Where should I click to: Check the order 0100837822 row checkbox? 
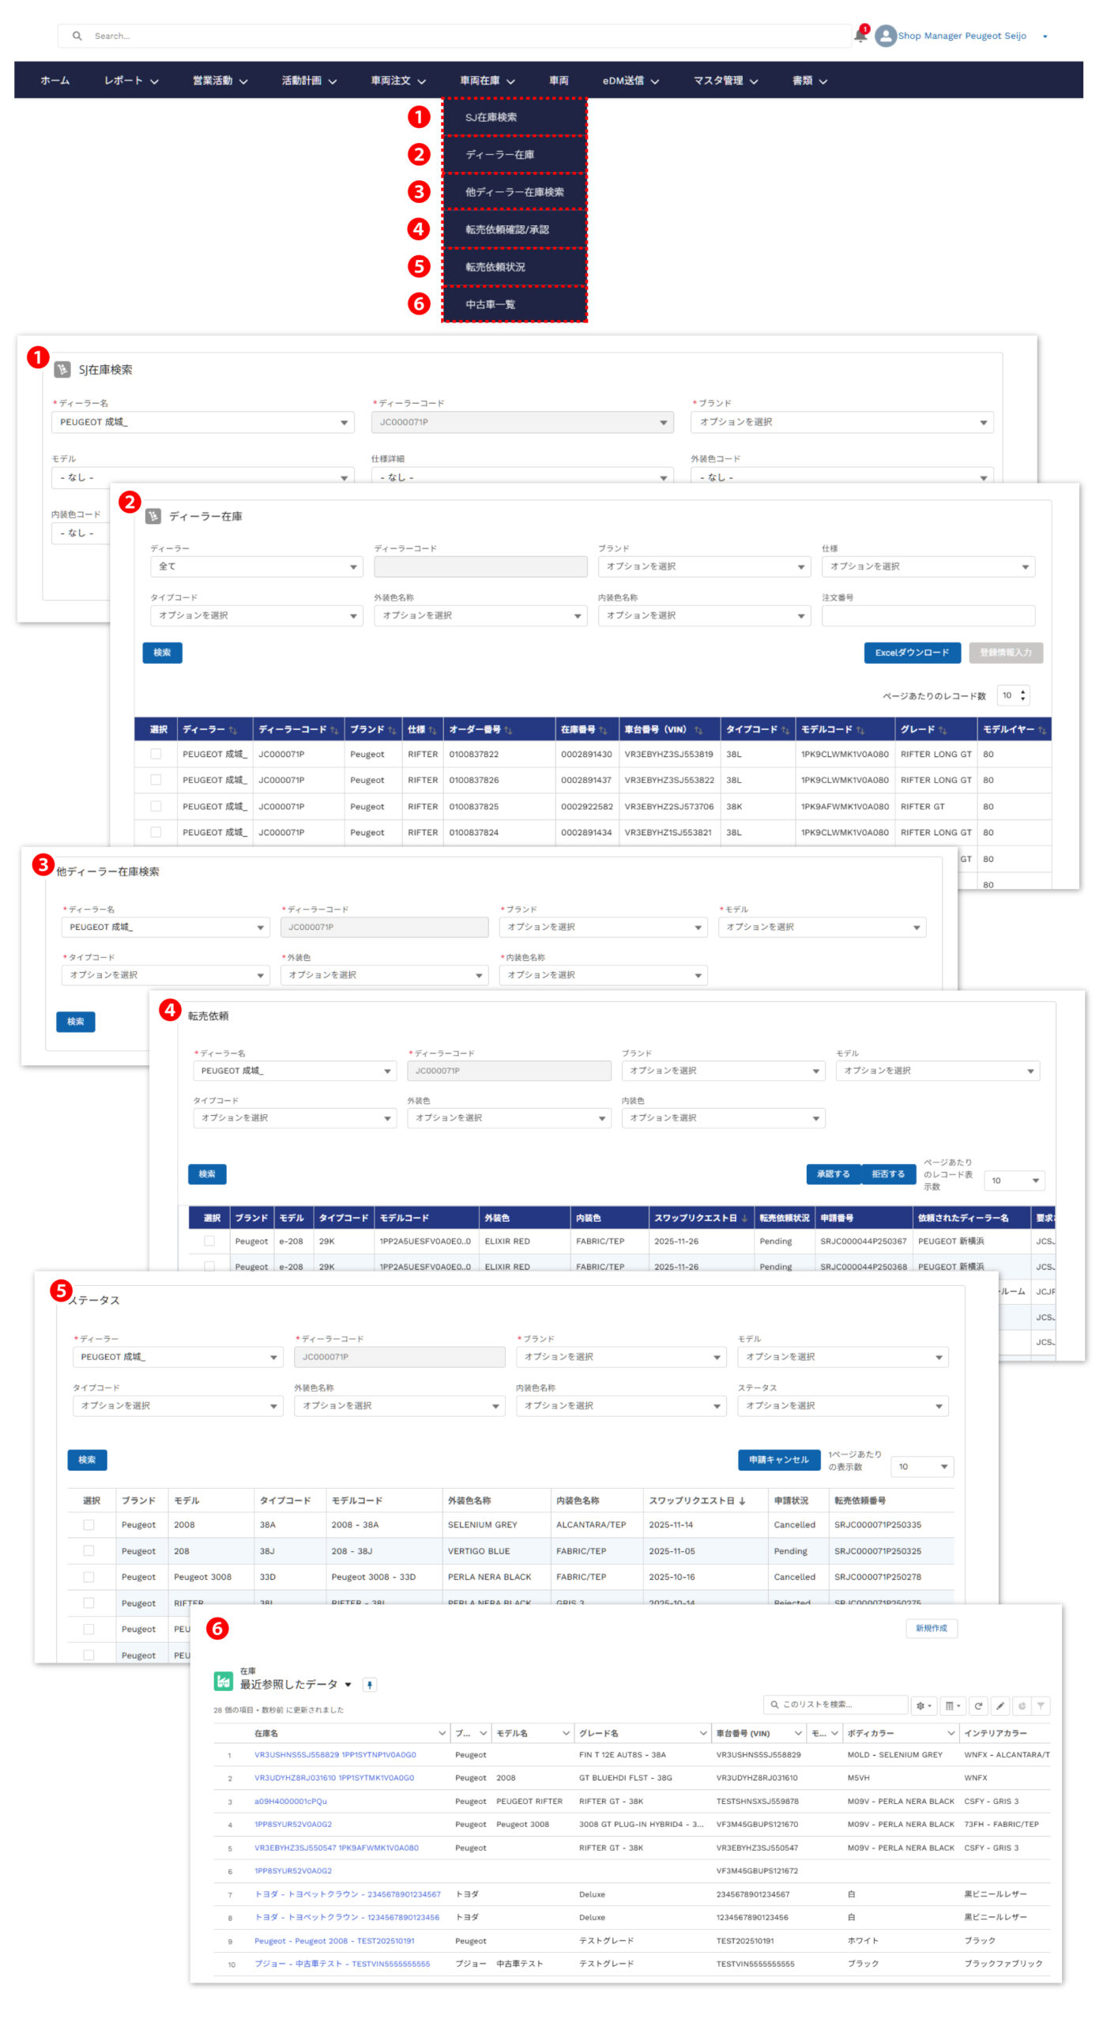click(156, 754)
